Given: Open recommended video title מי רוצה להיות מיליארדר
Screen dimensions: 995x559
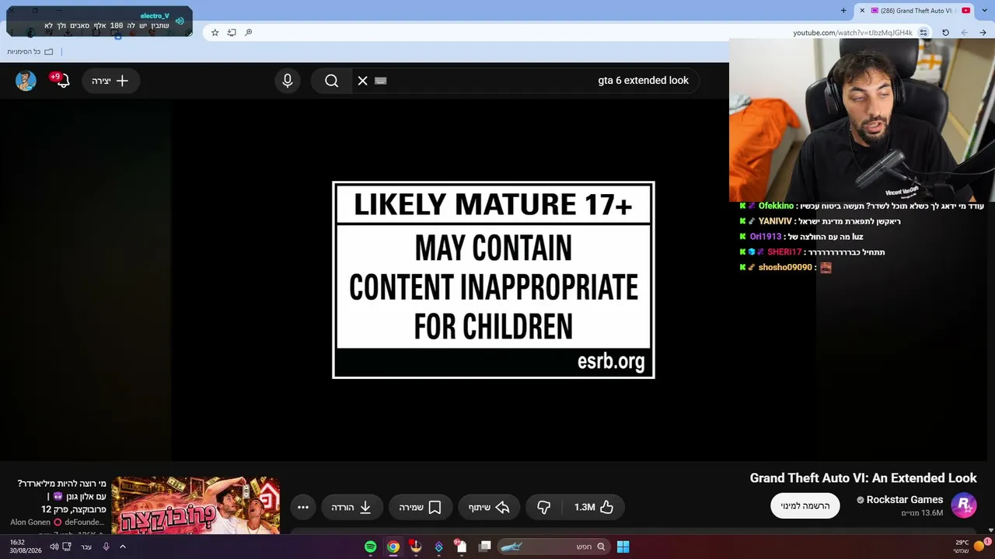Looking at the screenshot, I should [61, 496].
